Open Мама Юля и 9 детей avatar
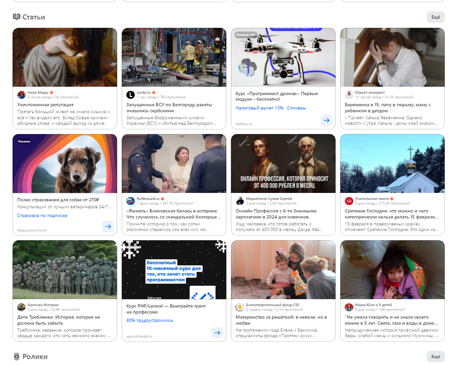Screen dimensions: 455x365 [349, 307]
